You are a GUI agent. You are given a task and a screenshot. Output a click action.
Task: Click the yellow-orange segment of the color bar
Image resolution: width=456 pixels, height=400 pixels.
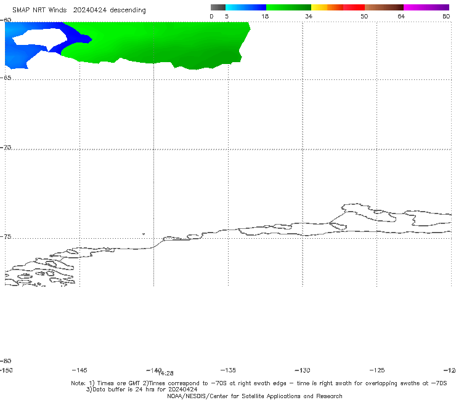coord(327,7)
